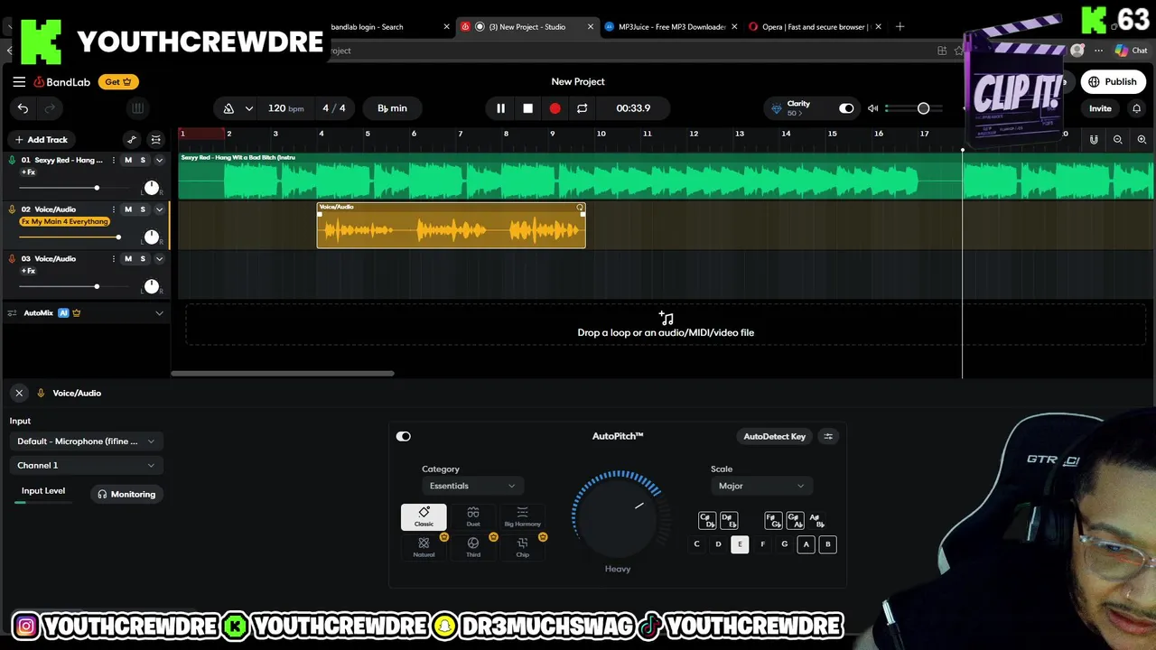The image size is (1156, 650).
Task: Click the master volume speaker icon
Action: 872,108
